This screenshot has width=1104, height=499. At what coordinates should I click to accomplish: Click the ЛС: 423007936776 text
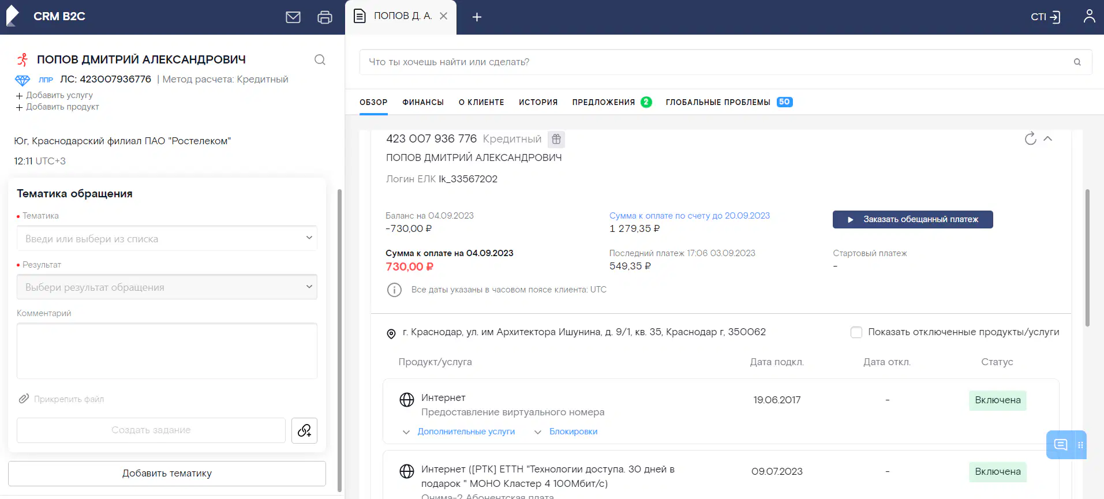[106, 79]
